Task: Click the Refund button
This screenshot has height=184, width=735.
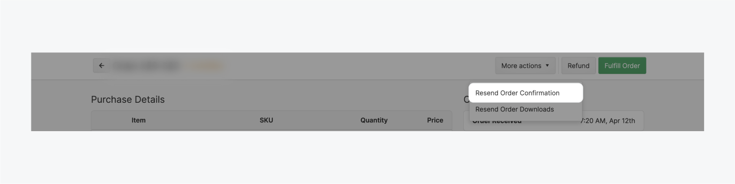Action: [578, 66]
